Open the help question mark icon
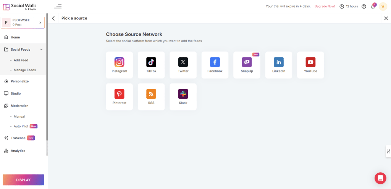 coord(364,6)
